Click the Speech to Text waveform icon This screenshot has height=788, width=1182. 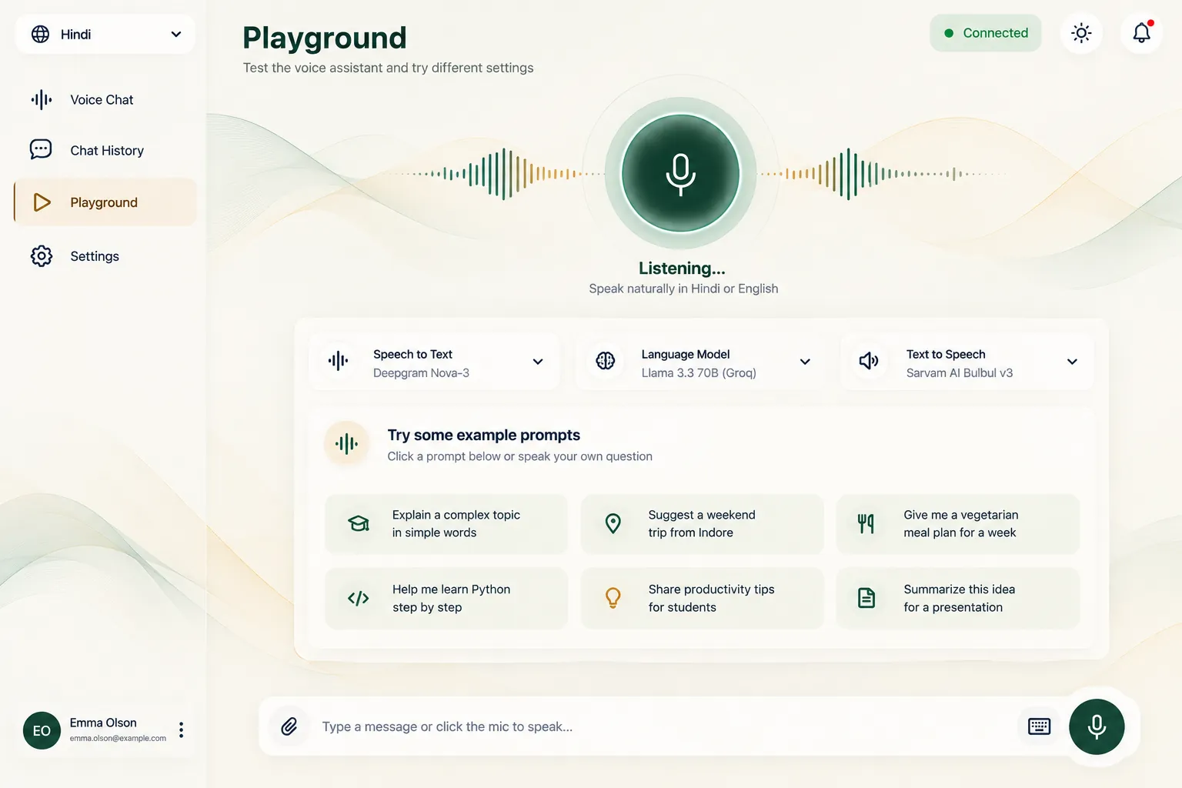point(338,361)
